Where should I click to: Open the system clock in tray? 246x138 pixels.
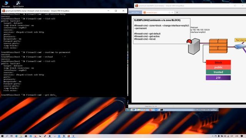click(x=237, y=136)
